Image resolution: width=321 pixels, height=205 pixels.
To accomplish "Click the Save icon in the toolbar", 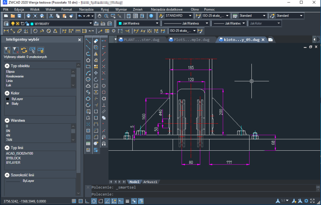I will (19, 16).
